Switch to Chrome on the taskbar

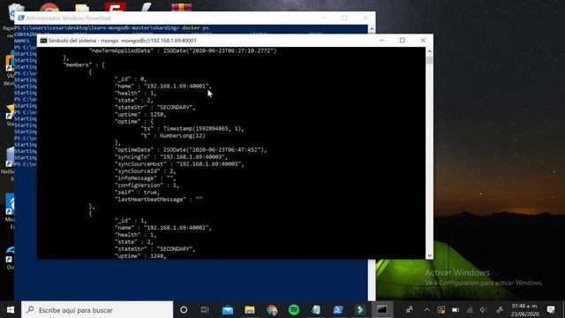click(272, 310)
